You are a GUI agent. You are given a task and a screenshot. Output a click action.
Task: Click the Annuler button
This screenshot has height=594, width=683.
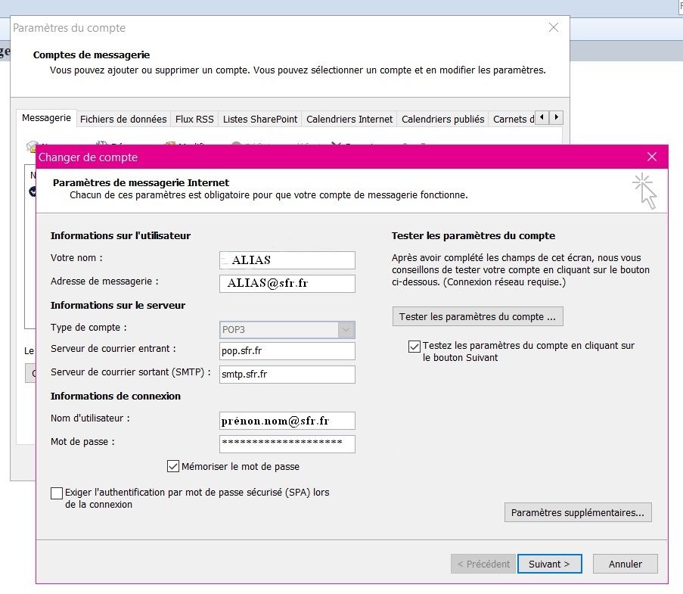625,564
